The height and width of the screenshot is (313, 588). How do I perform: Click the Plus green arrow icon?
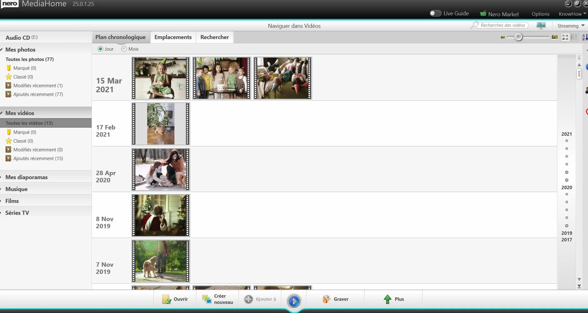(x=388, y=299)
